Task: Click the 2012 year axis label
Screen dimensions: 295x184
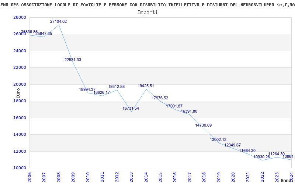Action: coord(117,177)
